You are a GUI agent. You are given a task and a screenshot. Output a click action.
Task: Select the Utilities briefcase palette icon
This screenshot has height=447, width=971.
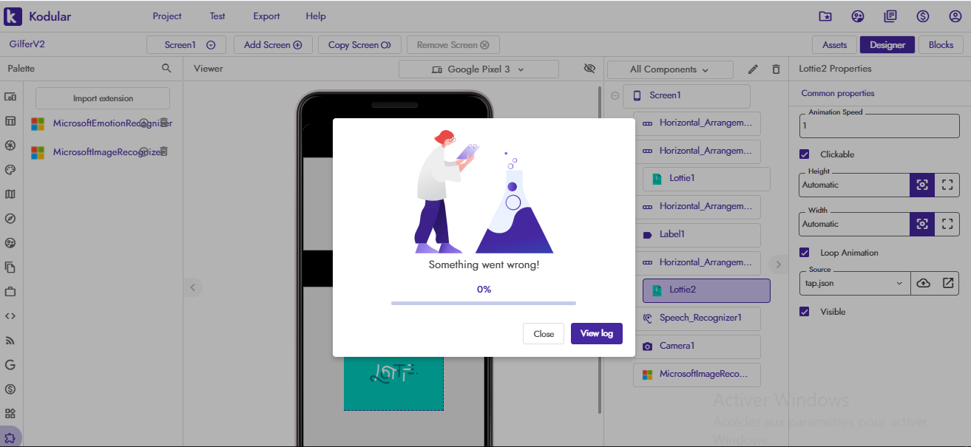10,292
